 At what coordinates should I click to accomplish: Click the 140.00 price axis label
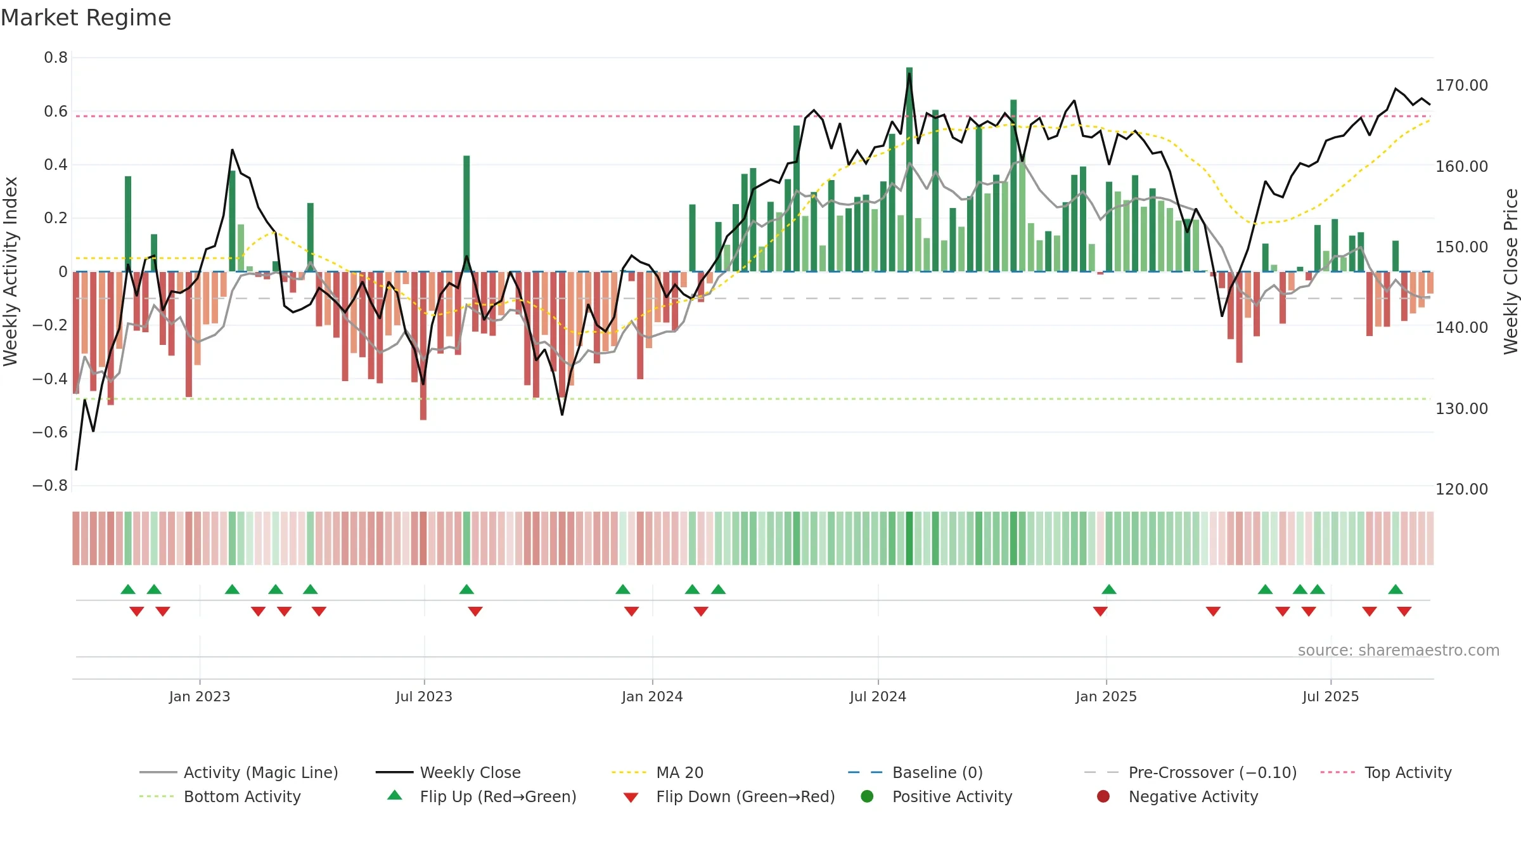[1461, 328]
